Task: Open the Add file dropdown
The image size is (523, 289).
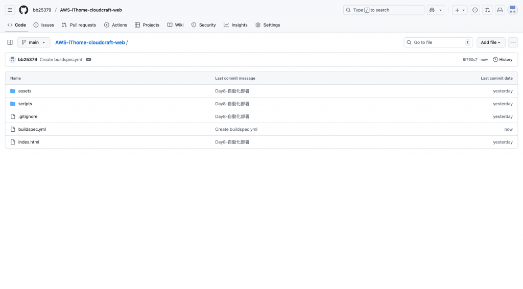Action: 491,42
